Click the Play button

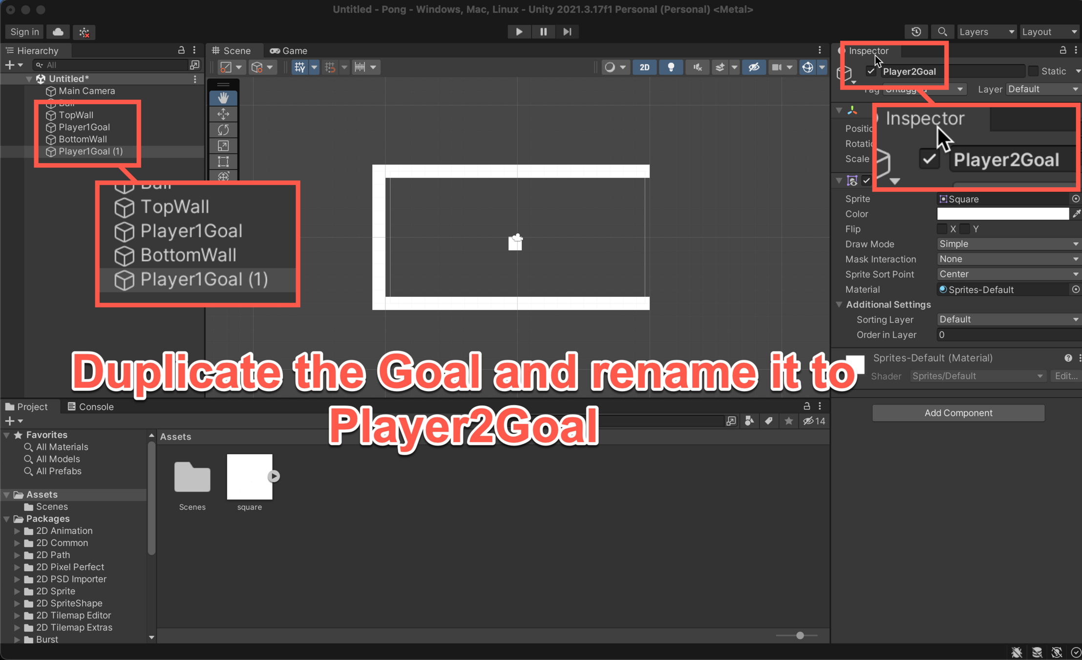(x=519, y=32)
